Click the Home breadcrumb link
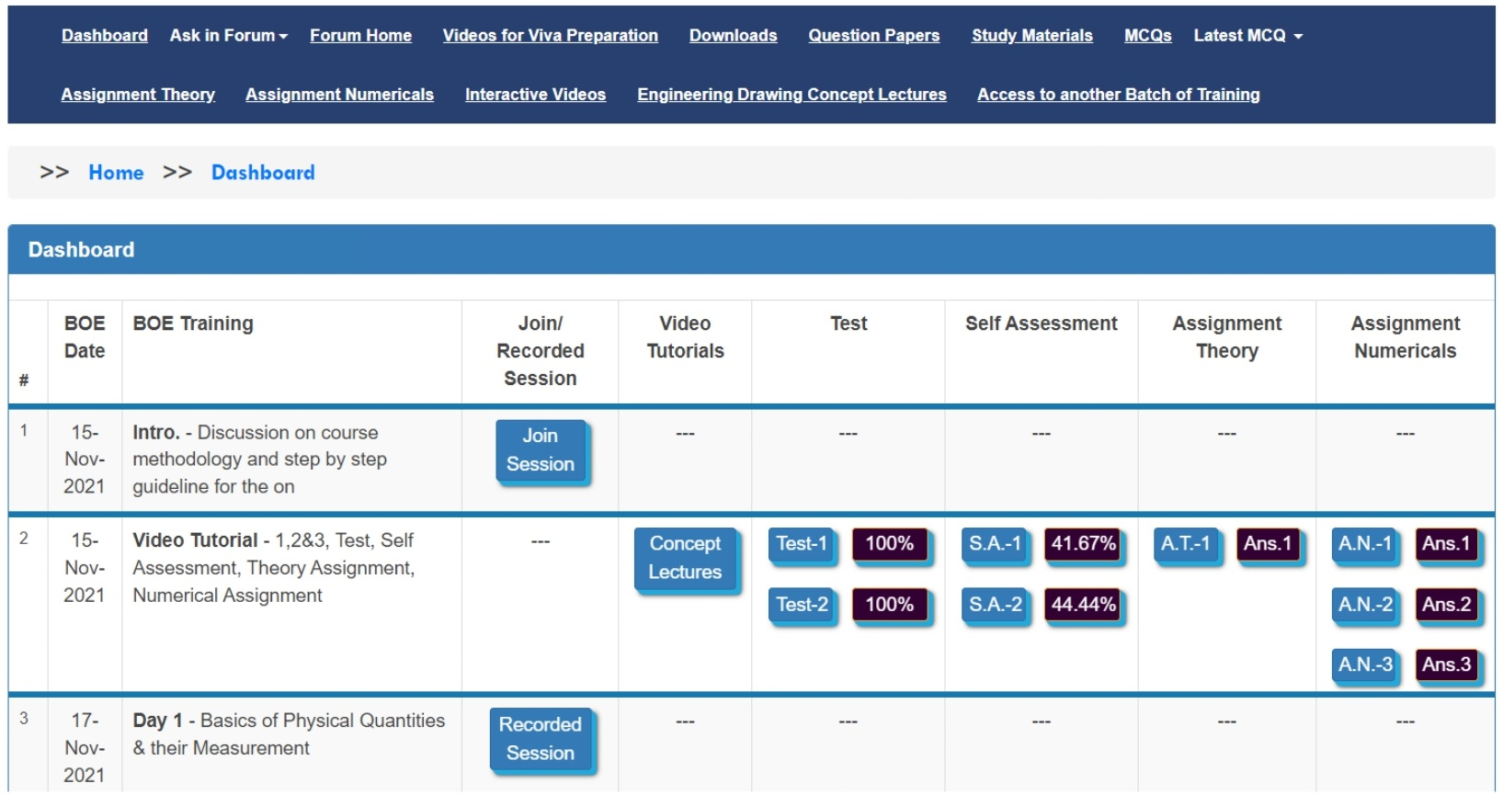 pos(116,173)
